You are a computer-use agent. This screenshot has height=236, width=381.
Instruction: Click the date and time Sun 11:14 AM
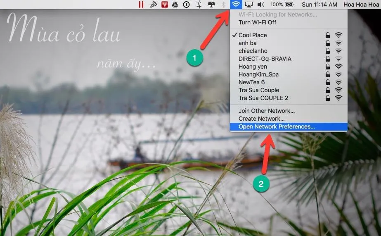click(x=319, y=5)
